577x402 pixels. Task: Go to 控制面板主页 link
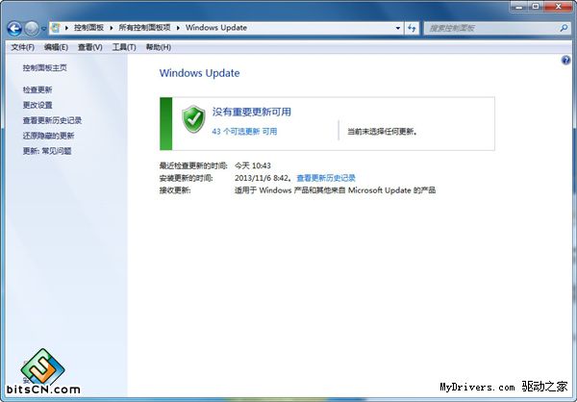click(45, 67)
